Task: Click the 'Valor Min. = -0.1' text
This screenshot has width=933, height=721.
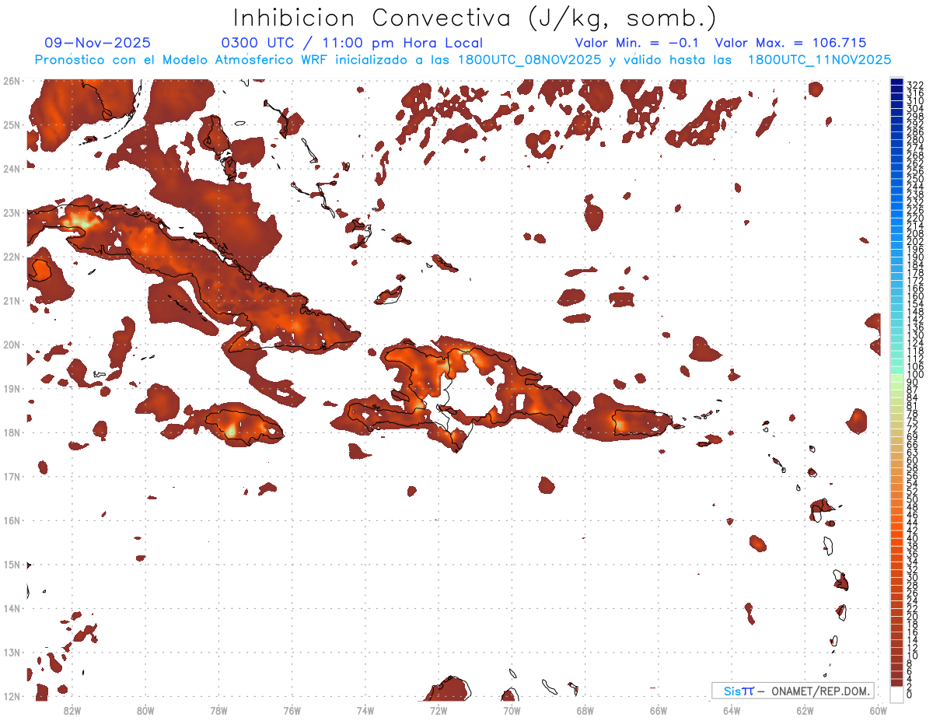Action: [x=638, y=43]
